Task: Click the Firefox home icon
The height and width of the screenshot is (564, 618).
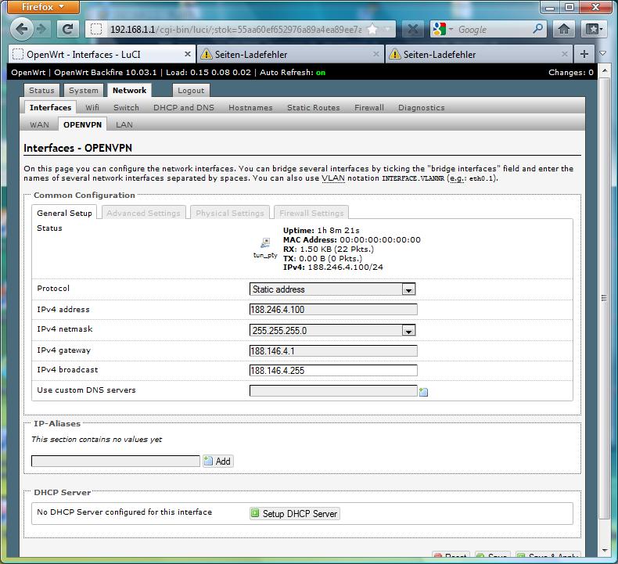Action: tap(564, 29)
